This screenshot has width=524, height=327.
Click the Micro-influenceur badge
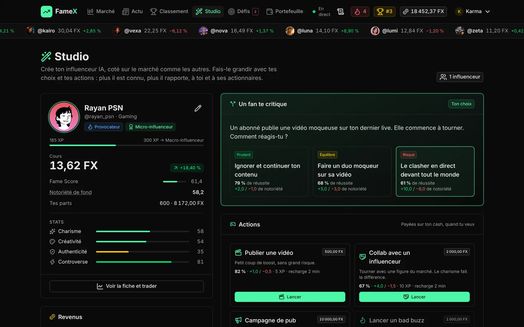(x=151, y=127)
